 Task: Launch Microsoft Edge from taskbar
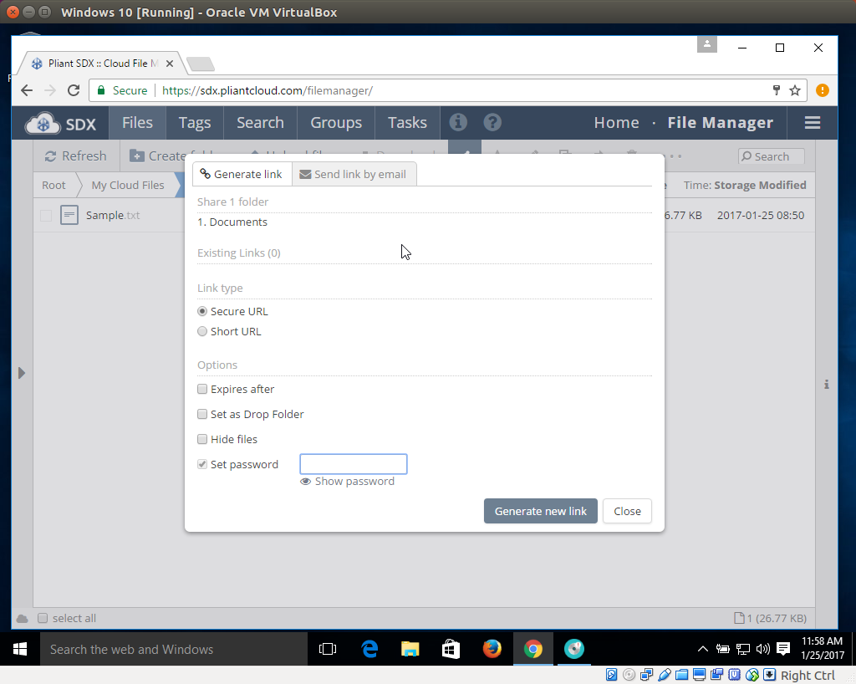click(369, 649)
